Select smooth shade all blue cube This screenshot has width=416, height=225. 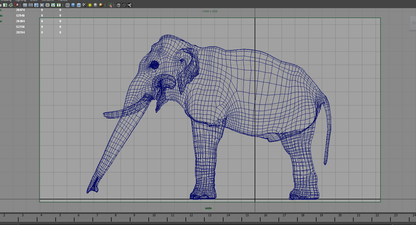tap(73, 5)
